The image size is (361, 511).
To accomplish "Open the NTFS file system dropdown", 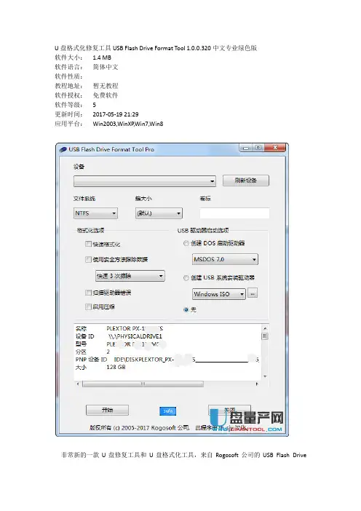I will click(95, 213).
